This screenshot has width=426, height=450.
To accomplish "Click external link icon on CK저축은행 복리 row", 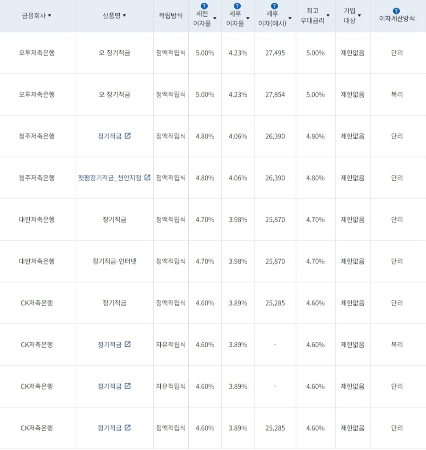I will coord(128,344).
